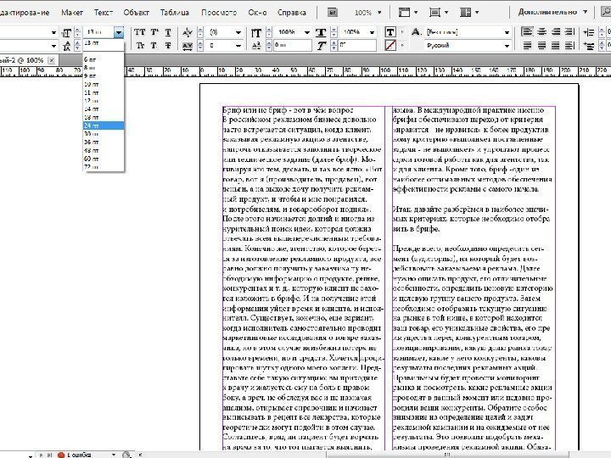Open the Справка menu

pos(291,13)
